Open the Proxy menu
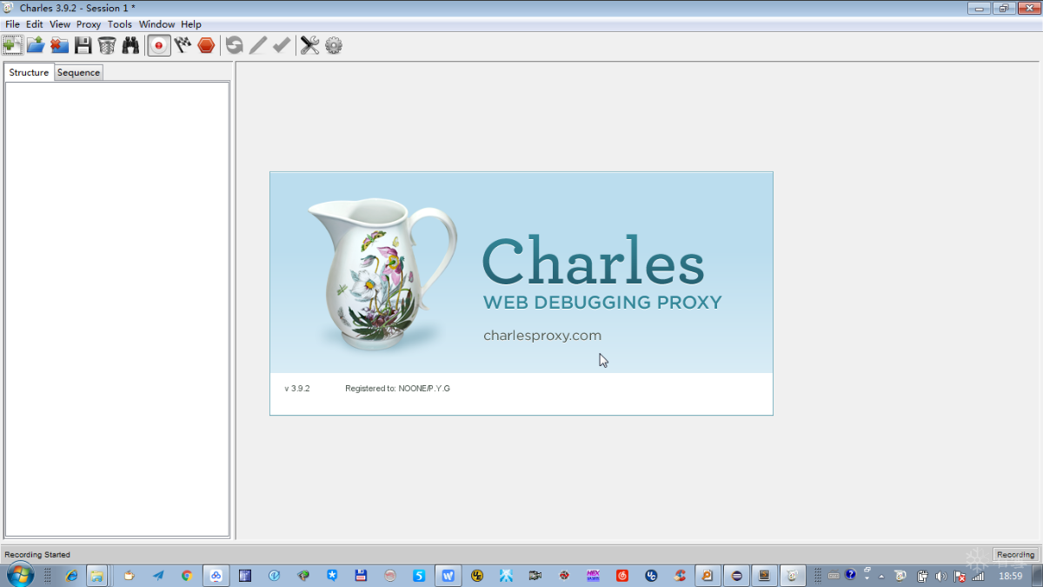This screenshot has width=1043, height=587. (89, 24)
